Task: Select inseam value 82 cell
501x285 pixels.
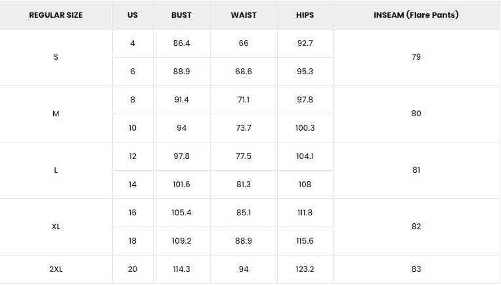Action: pos(416,227)
